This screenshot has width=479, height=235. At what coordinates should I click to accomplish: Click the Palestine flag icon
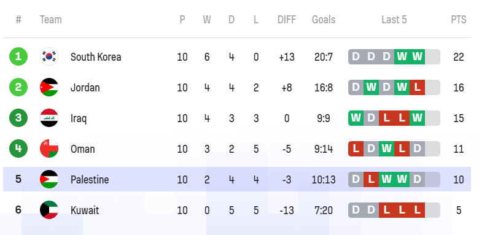pos(49,179)
